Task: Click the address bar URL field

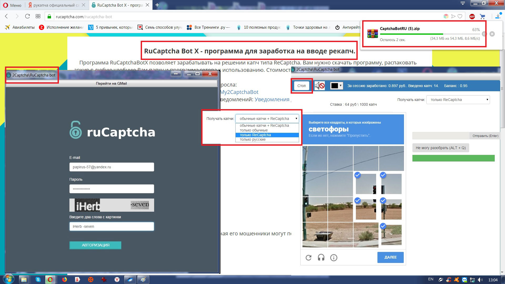Action: click(x=247, y=17)
